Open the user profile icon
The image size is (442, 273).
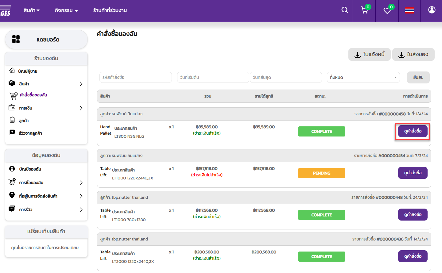[x=432, y=10]
